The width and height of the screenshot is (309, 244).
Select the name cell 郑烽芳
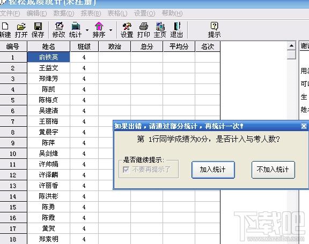(48, 79)
